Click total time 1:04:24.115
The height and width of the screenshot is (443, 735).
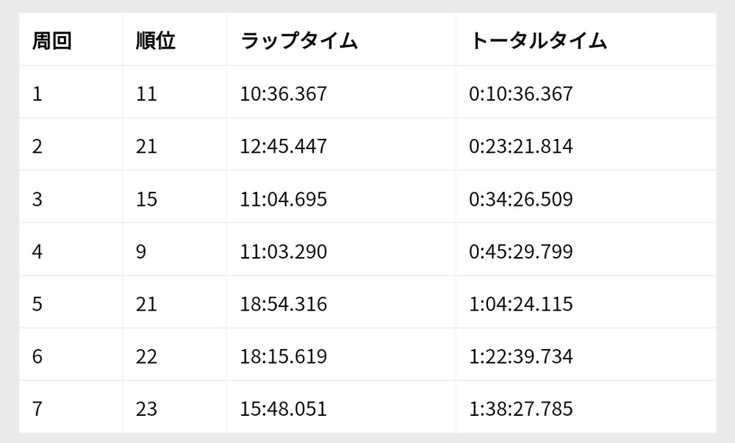click(x=521, y=304)
